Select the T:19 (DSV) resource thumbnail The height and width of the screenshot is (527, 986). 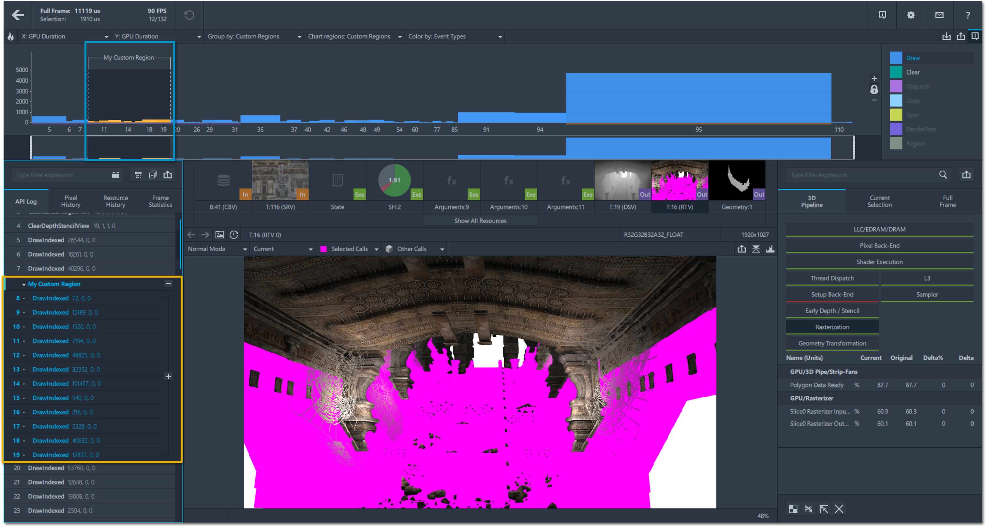(x=622, y=180)
